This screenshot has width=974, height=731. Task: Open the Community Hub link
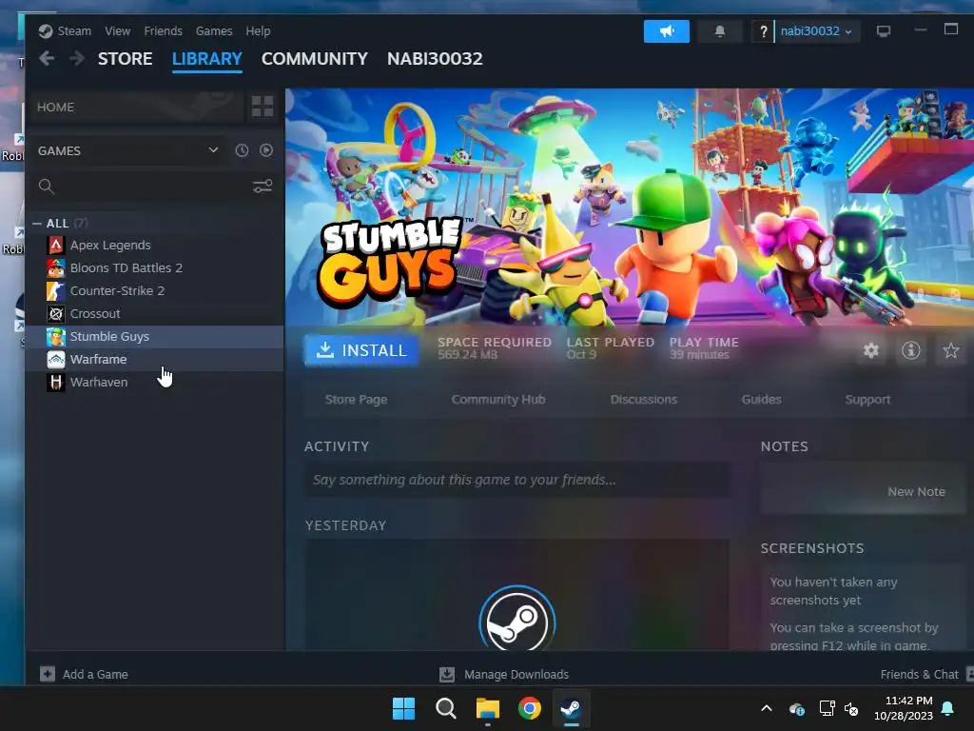coord(498,400)
